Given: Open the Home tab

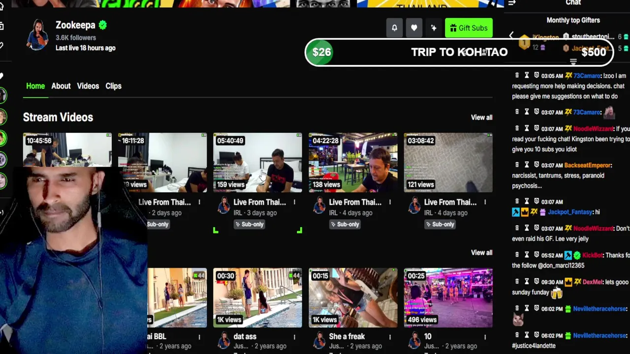Looking at the screenshot, I should pyautogui.click(x=35, y=86).
